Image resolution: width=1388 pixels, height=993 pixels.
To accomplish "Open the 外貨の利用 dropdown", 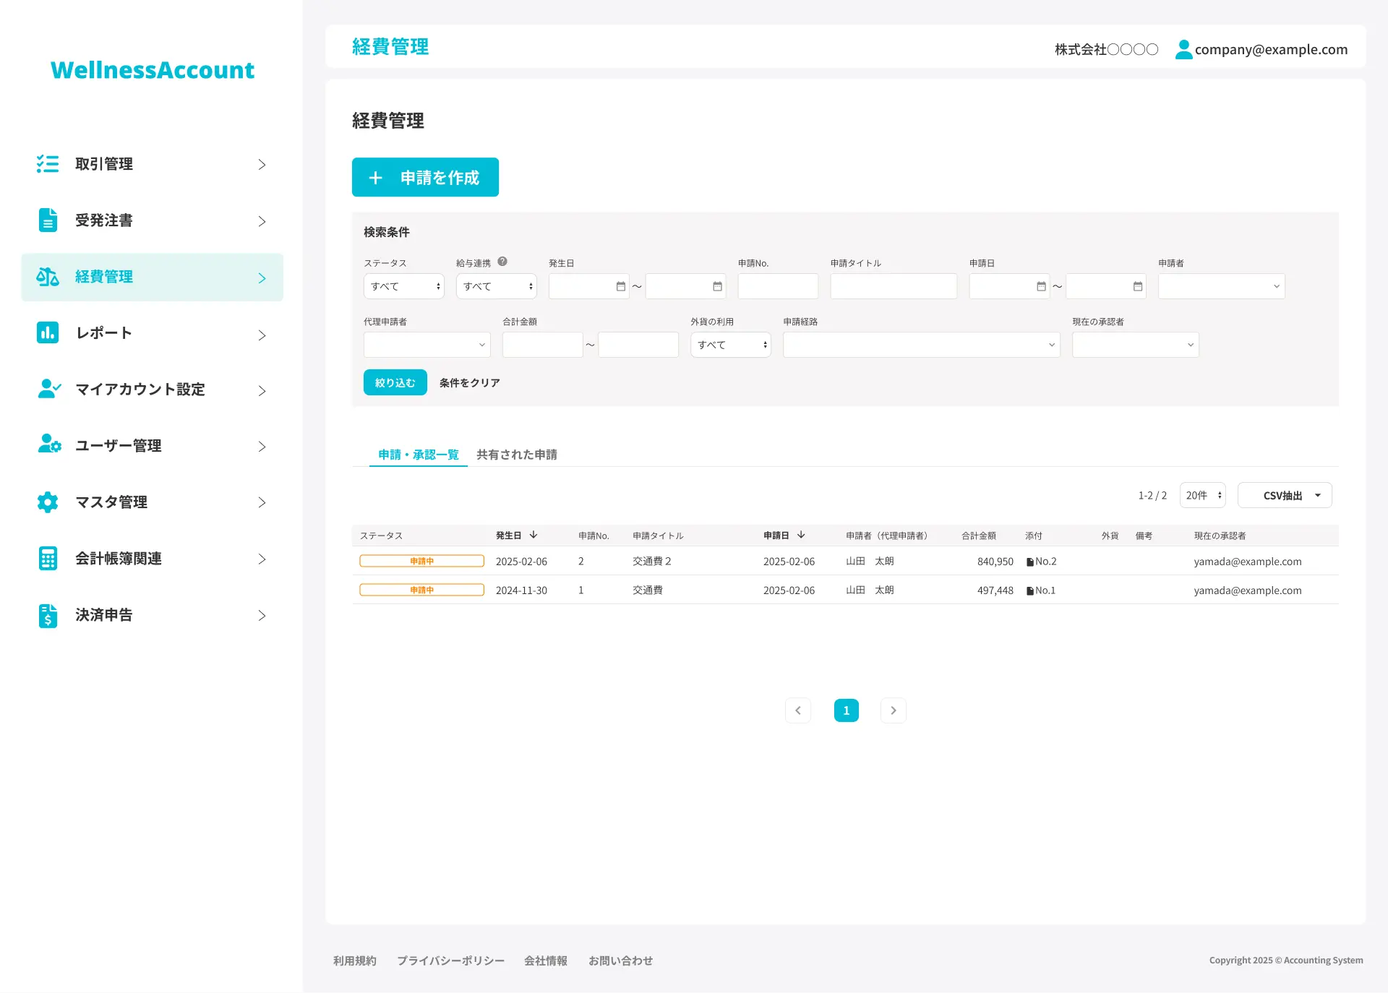I will point(730,345).
